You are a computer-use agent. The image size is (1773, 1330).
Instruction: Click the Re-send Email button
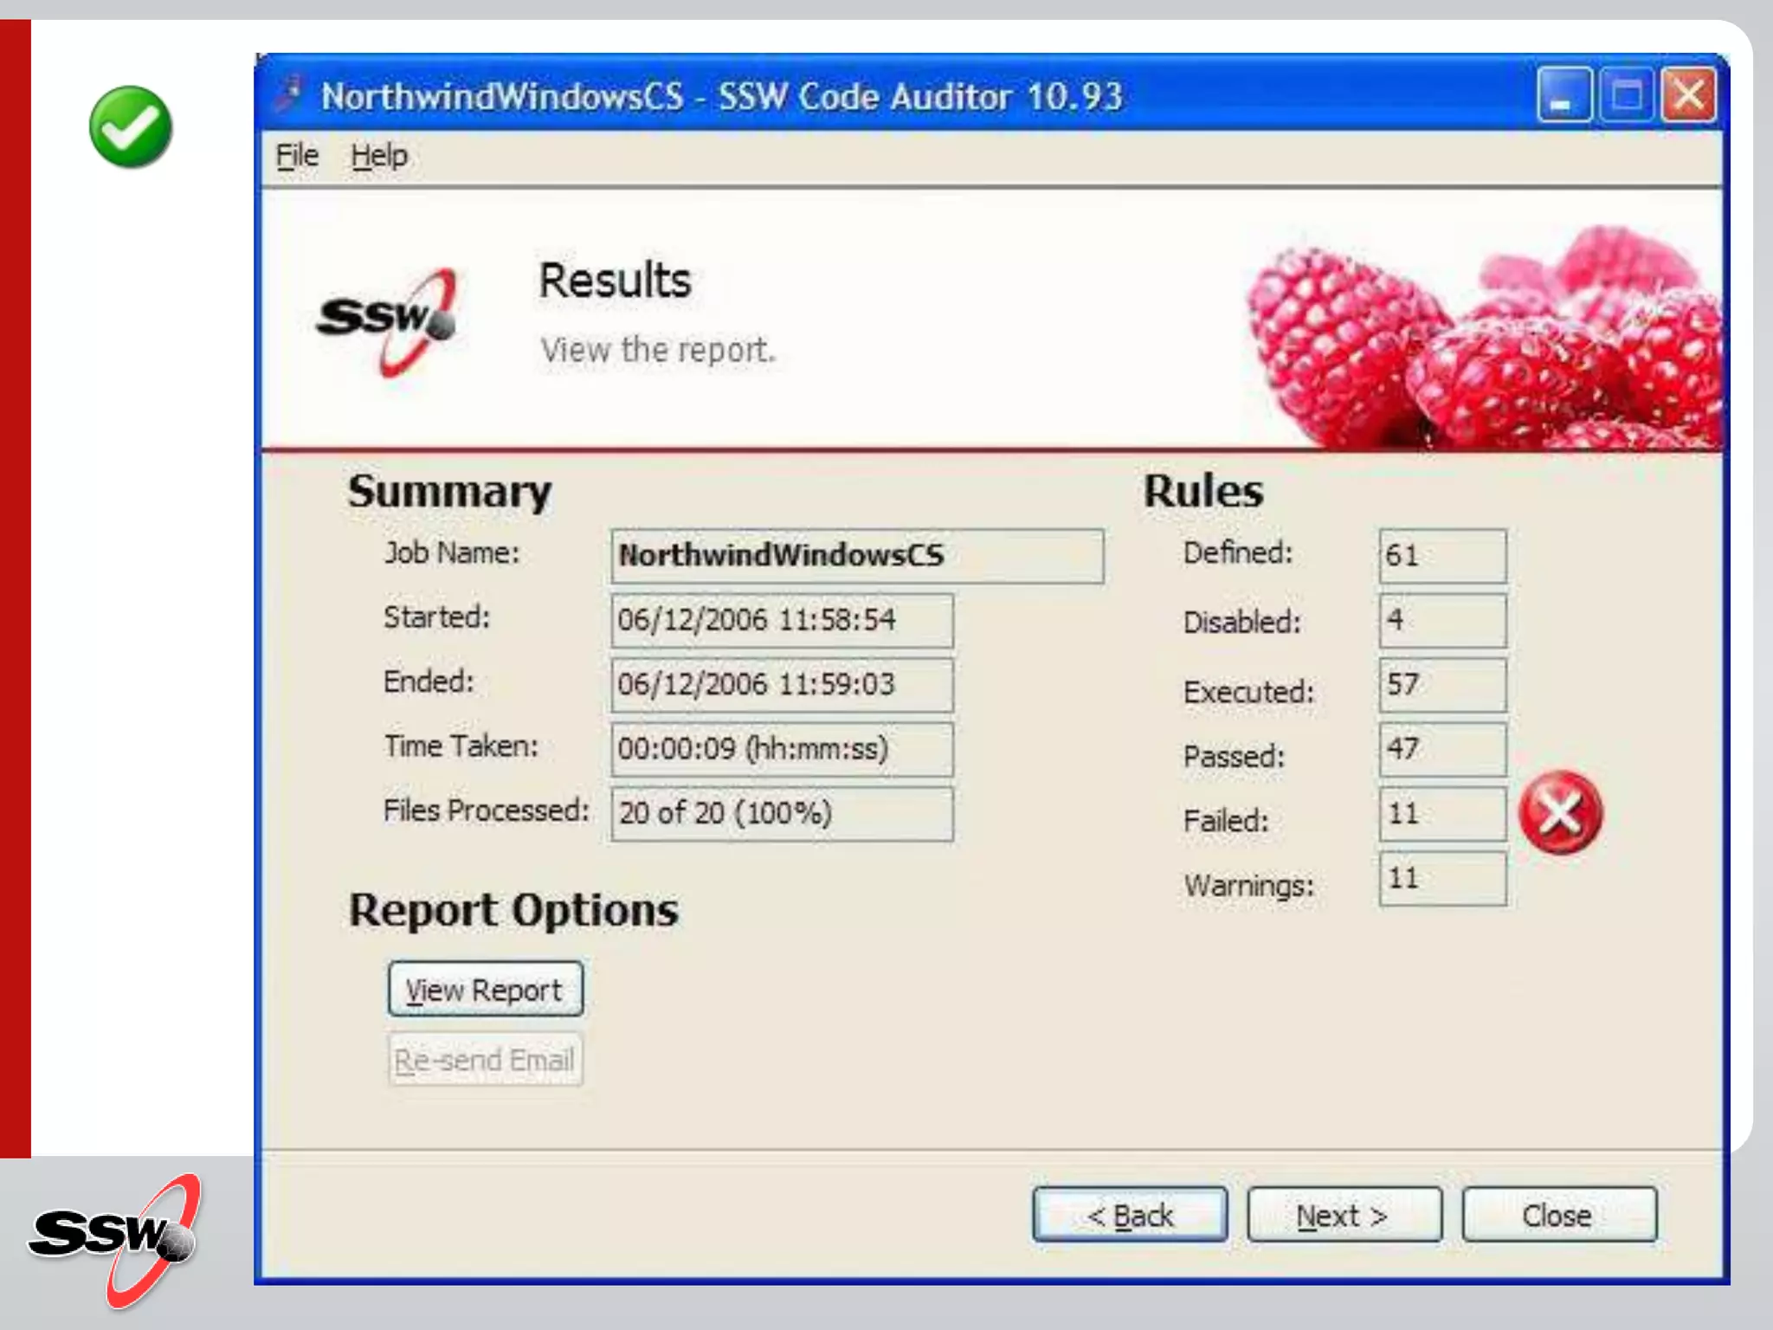tap(485, 1059)
